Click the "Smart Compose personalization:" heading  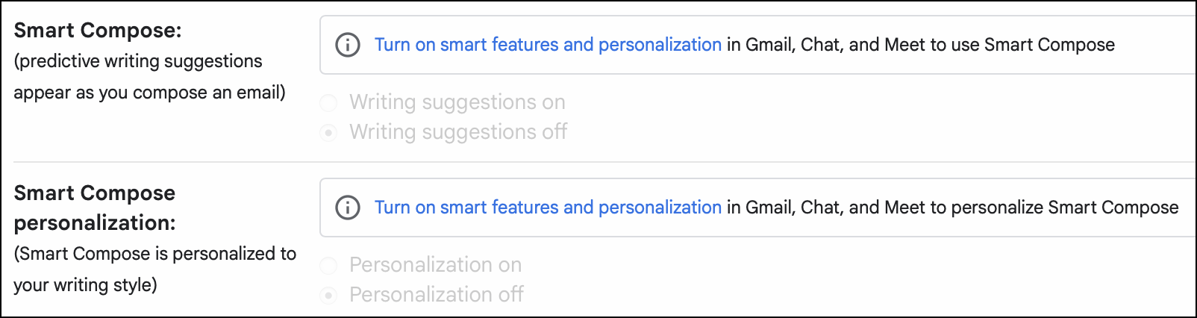[95, 208]
